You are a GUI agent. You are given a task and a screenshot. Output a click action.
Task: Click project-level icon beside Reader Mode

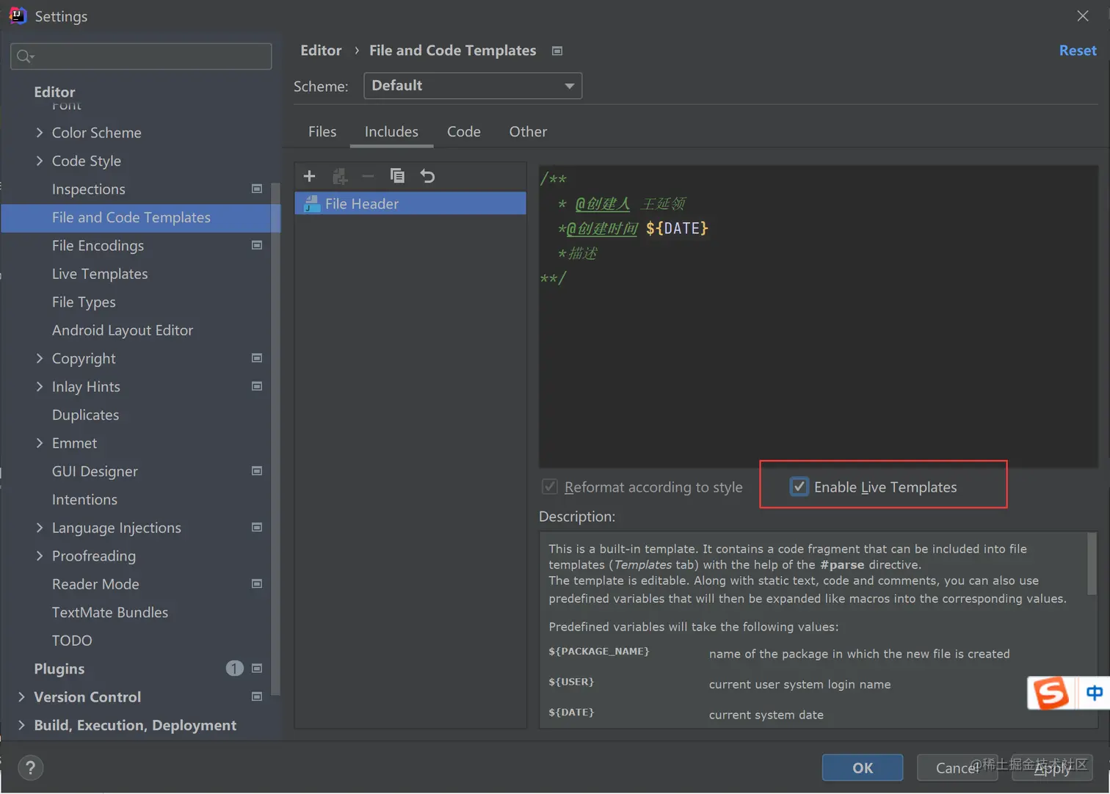257,584
